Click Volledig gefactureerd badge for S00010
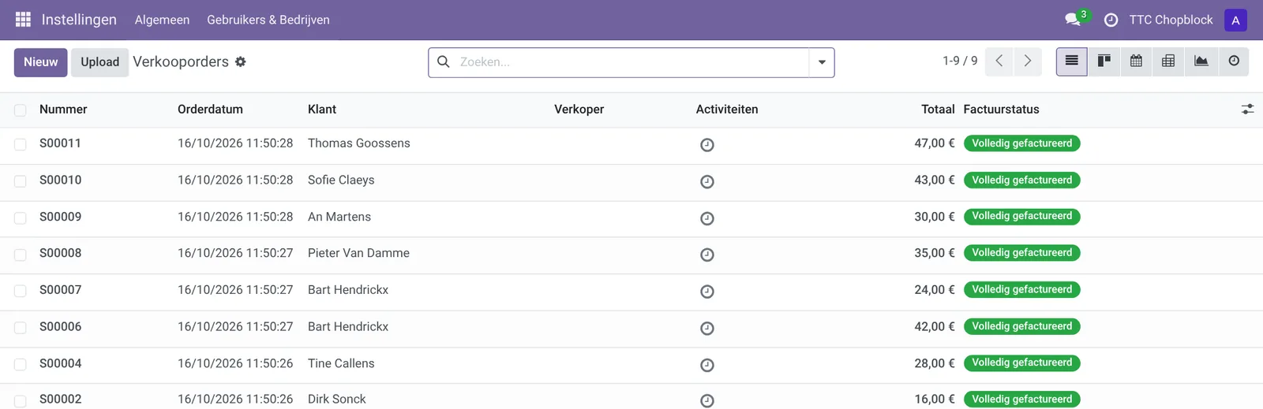 click(x=1022, y=180)
